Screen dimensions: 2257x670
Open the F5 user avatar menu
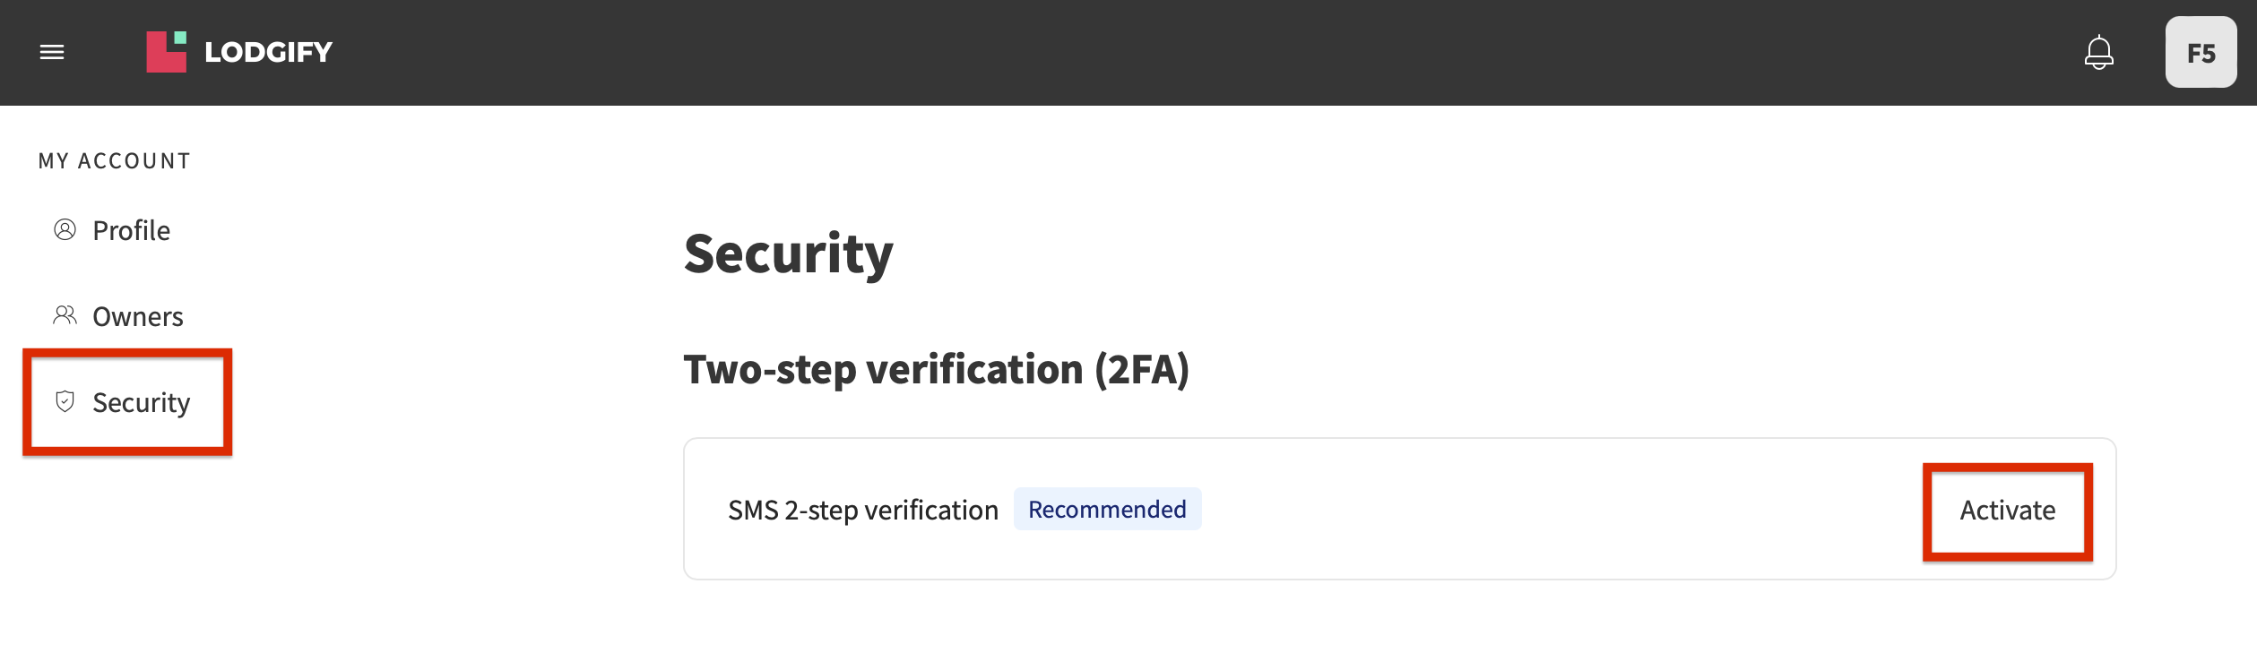click(2201, 52)
